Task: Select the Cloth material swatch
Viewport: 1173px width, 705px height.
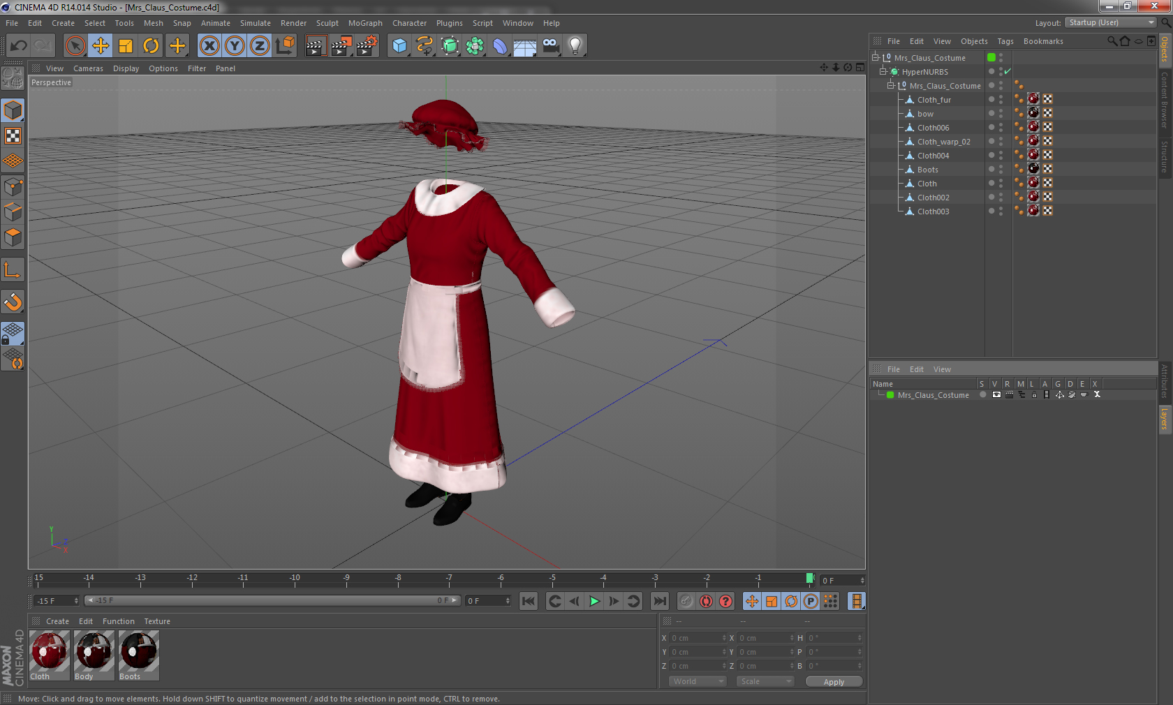Action: 50,655
